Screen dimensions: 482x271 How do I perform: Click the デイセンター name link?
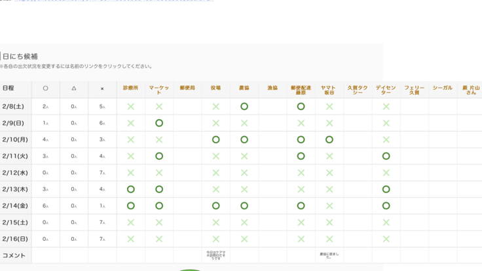[386, 90]
